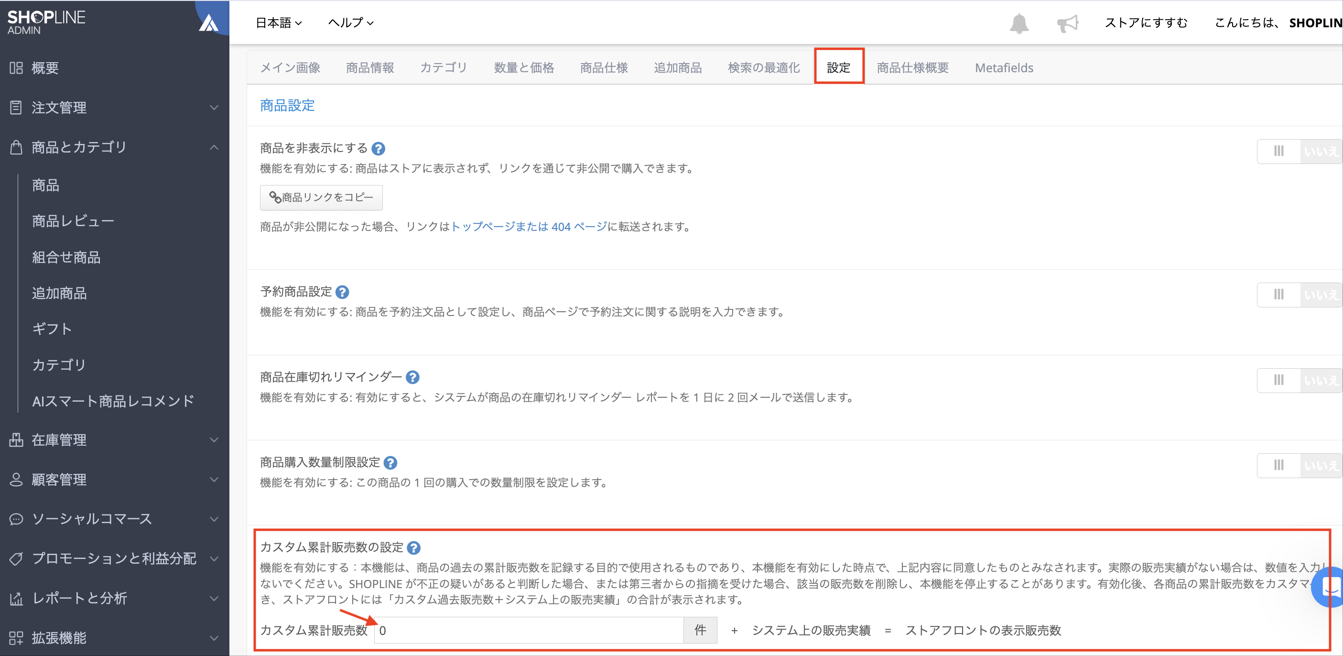The image size is (1343, 656).
Task: Open the 組合せ商品 sidebar item
Action: pos(66,257)
